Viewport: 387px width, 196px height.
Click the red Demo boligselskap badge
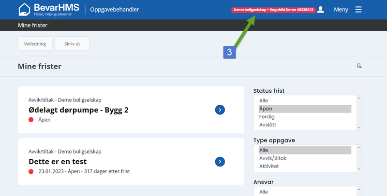[273, 10]
